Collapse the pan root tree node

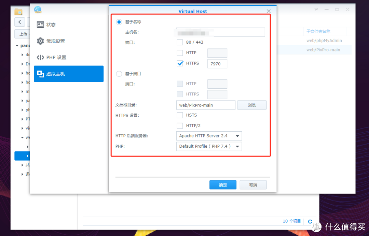point(17,46)
